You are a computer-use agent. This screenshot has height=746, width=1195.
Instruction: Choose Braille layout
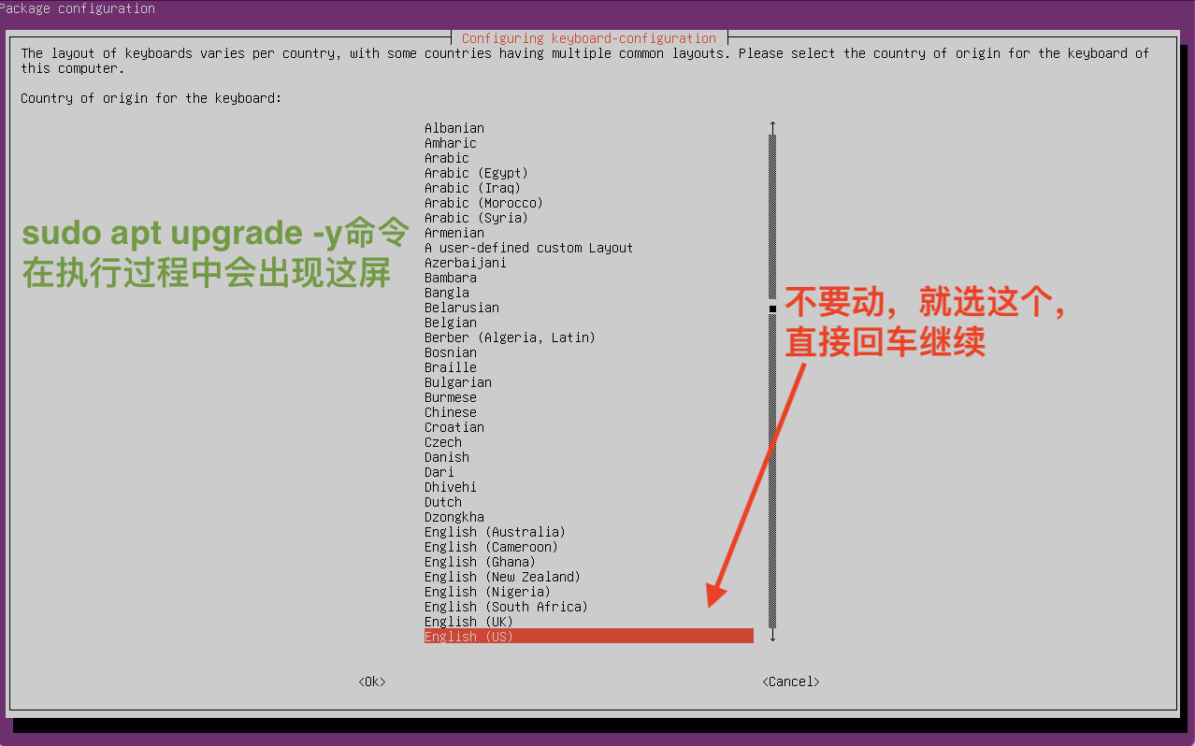pyautogui.click(x=451, y=367)
